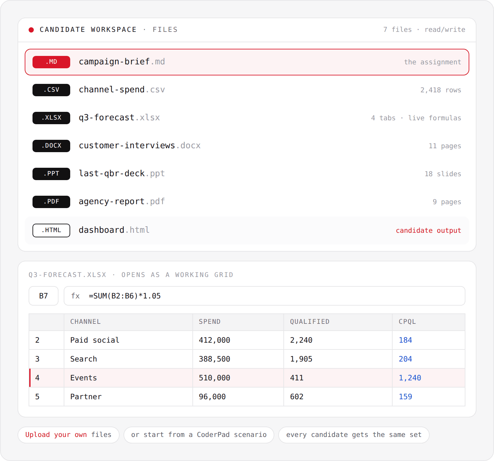Select spend value 412,000
Viewport: 494px width, 461px height.
coord(238,340)
